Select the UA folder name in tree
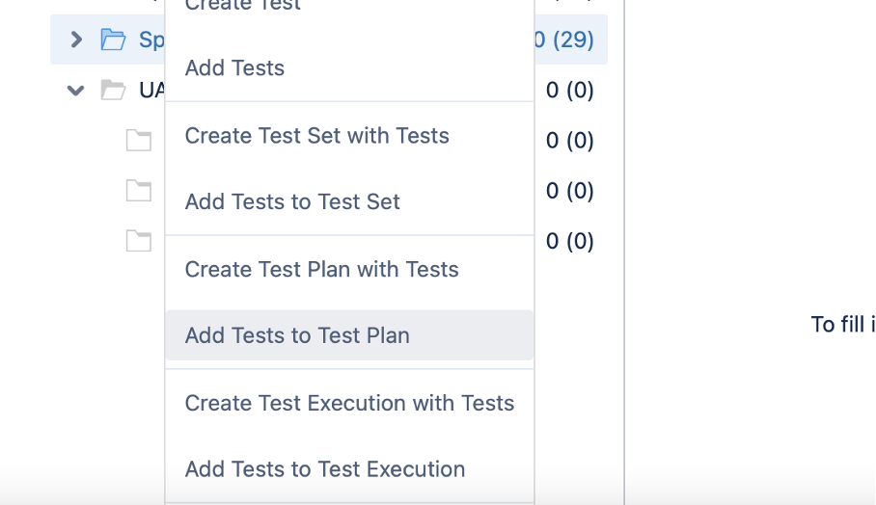The width and height of the screenshot is (876, 505). (x=151, y=91)
